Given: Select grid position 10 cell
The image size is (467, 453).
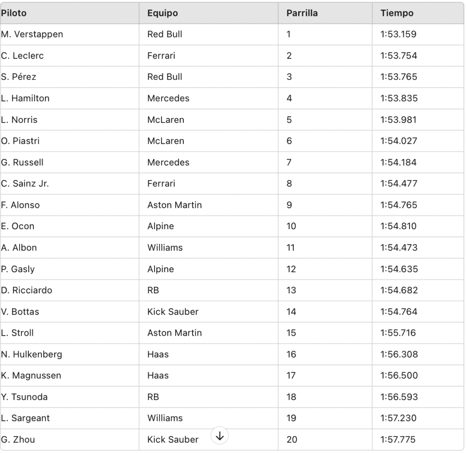Looking at the screenshot, I should (291, 226).
